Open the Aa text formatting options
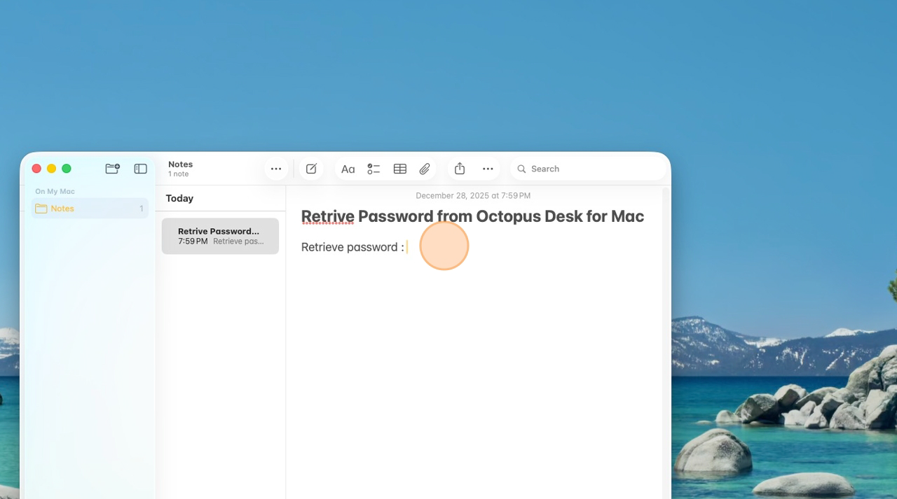 click(348, 169)
